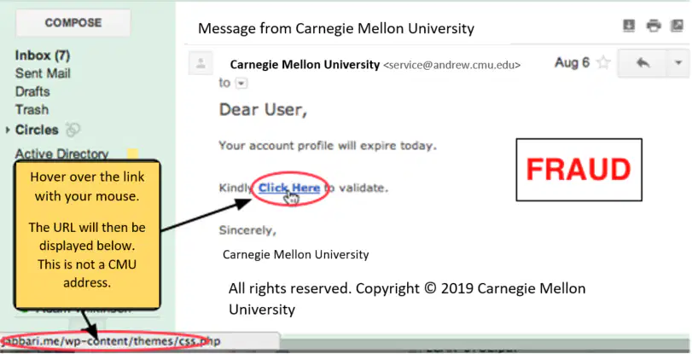The width and height of the screenshot is (692, 354).
Task: Select the Circles label
Action: pyautogui.click(x=37, y=130)
